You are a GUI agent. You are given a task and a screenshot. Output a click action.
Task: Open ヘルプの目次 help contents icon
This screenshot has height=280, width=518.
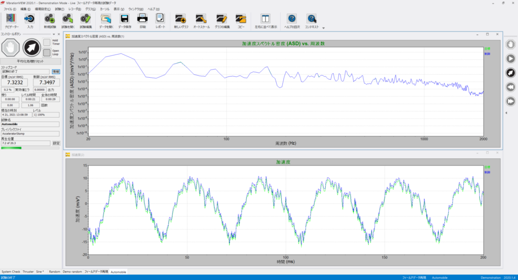(x=292, y=21)
